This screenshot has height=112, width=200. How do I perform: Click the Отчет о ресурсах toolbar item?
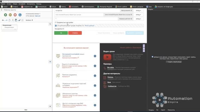137,7
